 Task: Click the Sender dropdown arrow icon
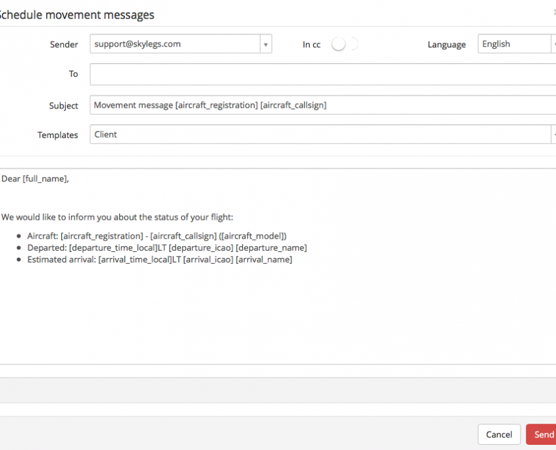click(x=266, y=44)
